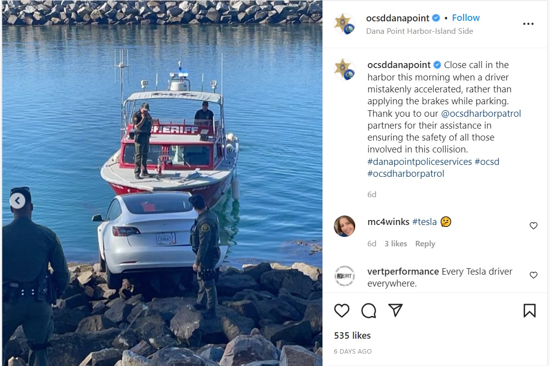Open the comment bubble icon
This screenshot has height=366, width=550.
point(369,310)
